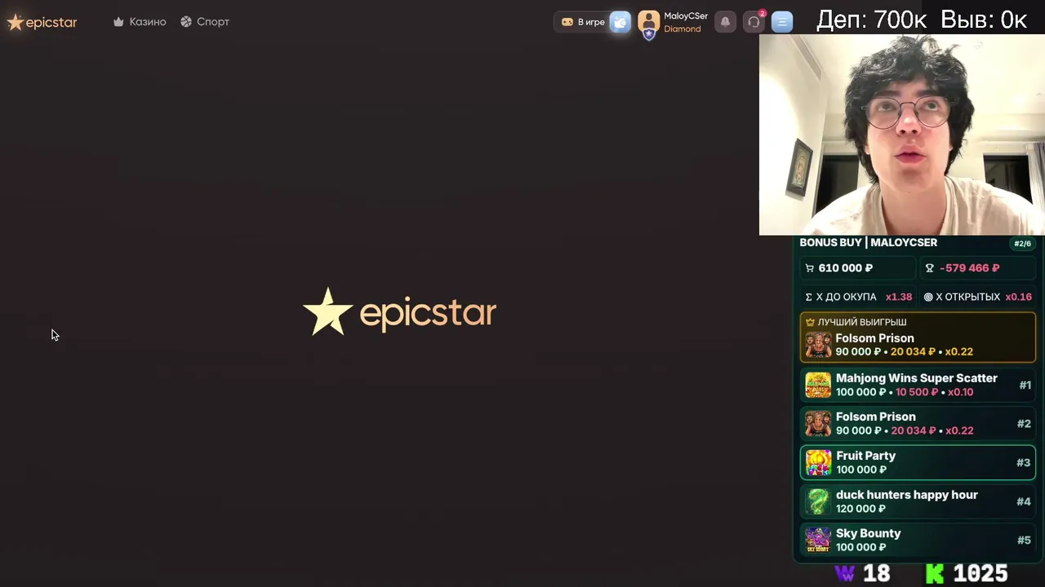Viewport: 1045px width, 587px height.
Task: Click the ЛУЧШИЙ ВЫИГРЫШ crown label
Action: (x=856, y=322)
